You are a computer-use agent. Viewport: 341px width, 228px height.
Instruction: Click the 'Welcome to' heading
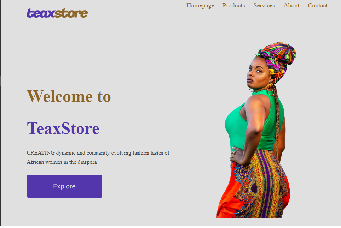pyautogui.click(x=69, y=96)
